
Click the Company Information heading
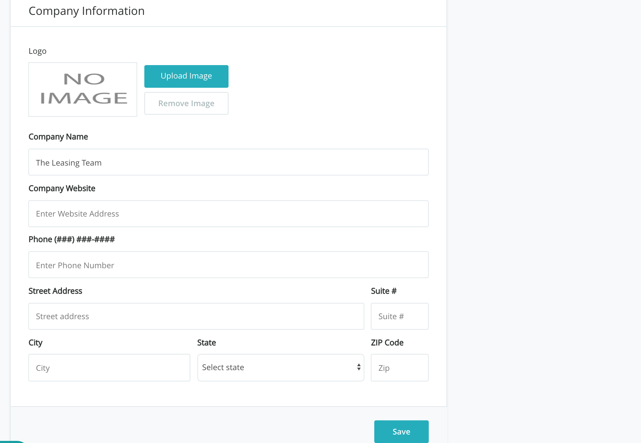tap(87, 11)
